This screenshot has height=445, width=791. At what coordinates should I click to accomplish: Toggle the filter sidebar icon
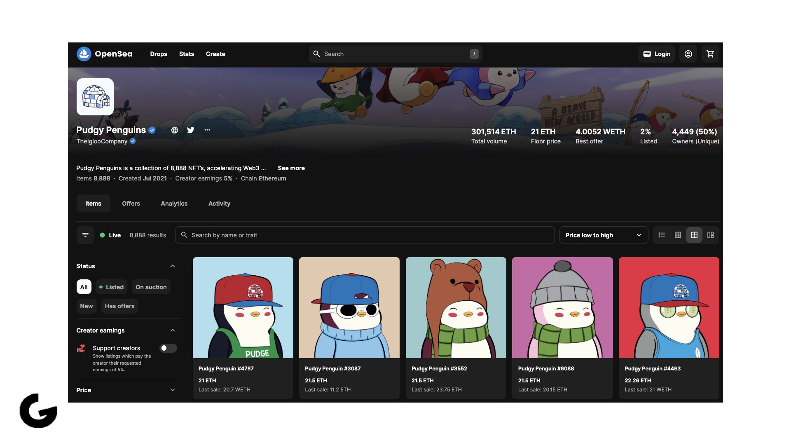85,235
